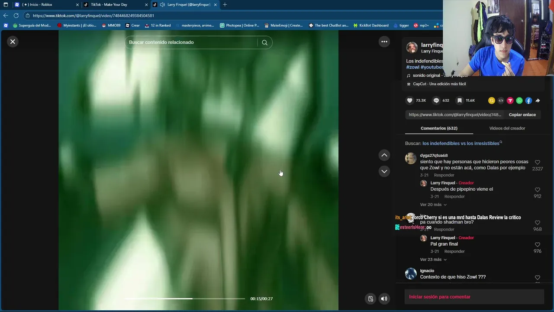Share video via WhatsApp icon

pos(519,101)
